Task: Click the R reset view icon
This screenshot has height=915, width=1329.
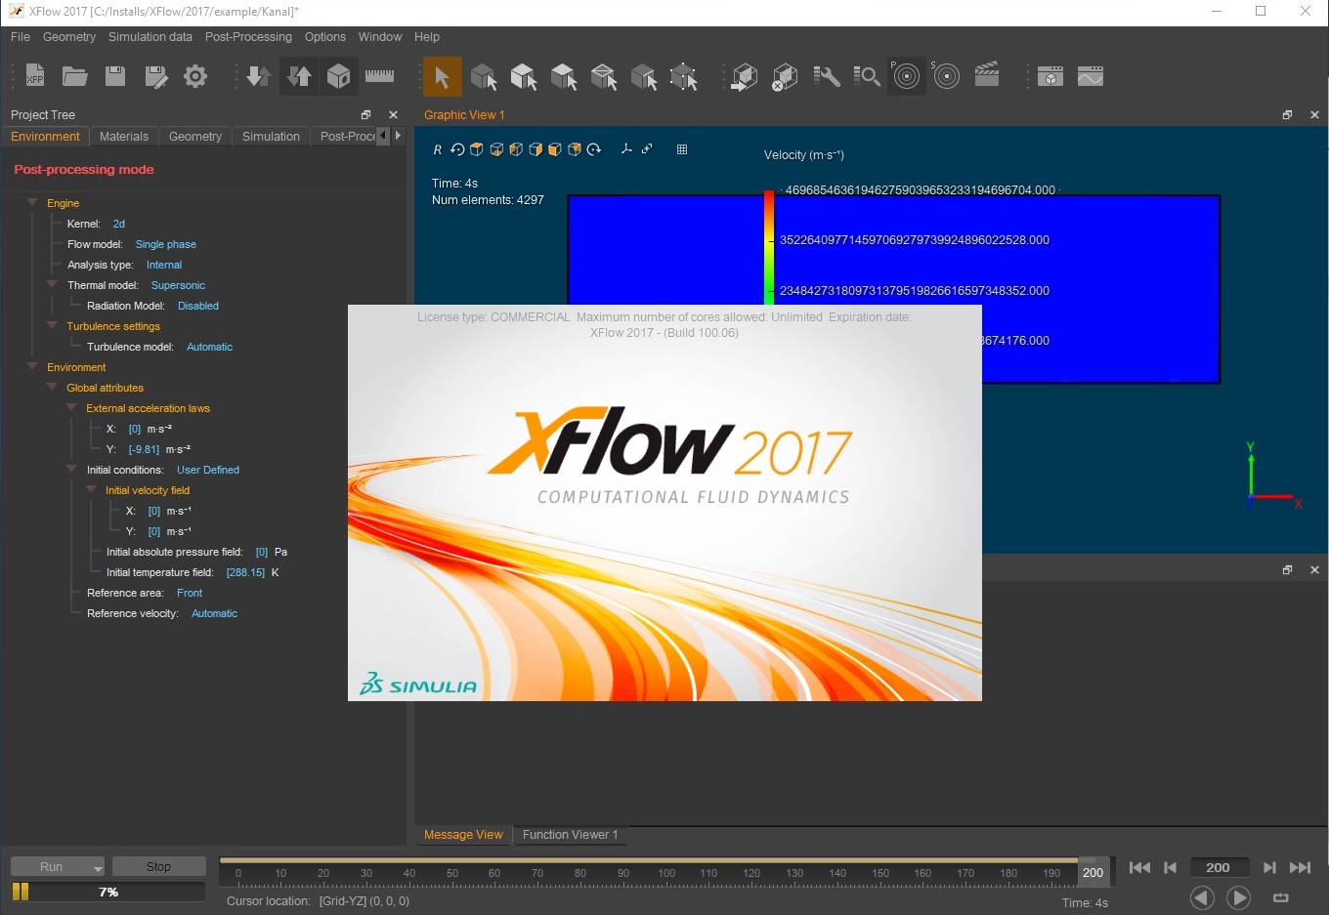Action: click(x=437, y=149)
